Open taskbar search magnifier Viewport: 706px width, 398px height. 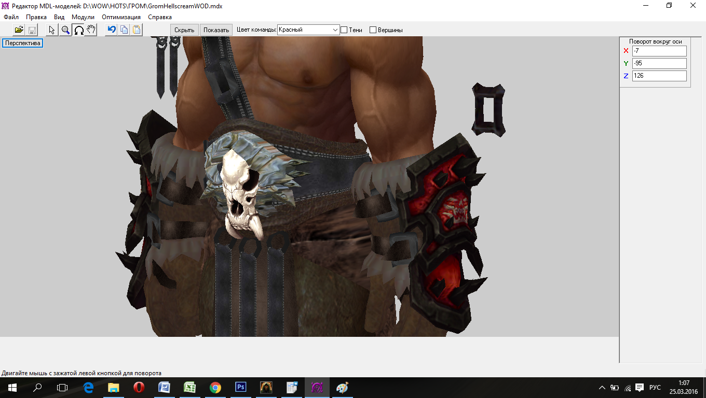point(37,388)
